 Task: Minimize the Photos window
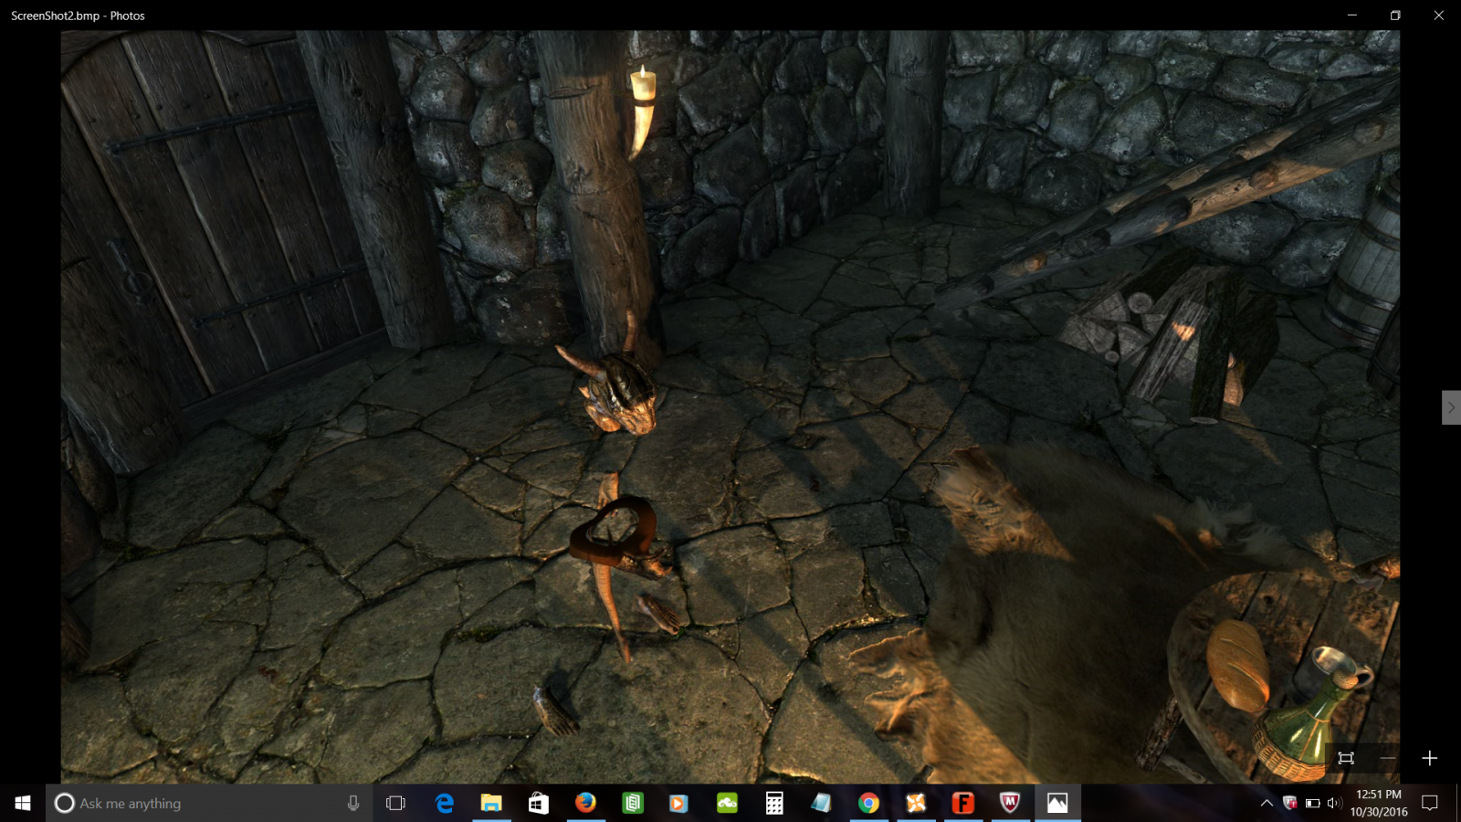(x=1352, y=16)
